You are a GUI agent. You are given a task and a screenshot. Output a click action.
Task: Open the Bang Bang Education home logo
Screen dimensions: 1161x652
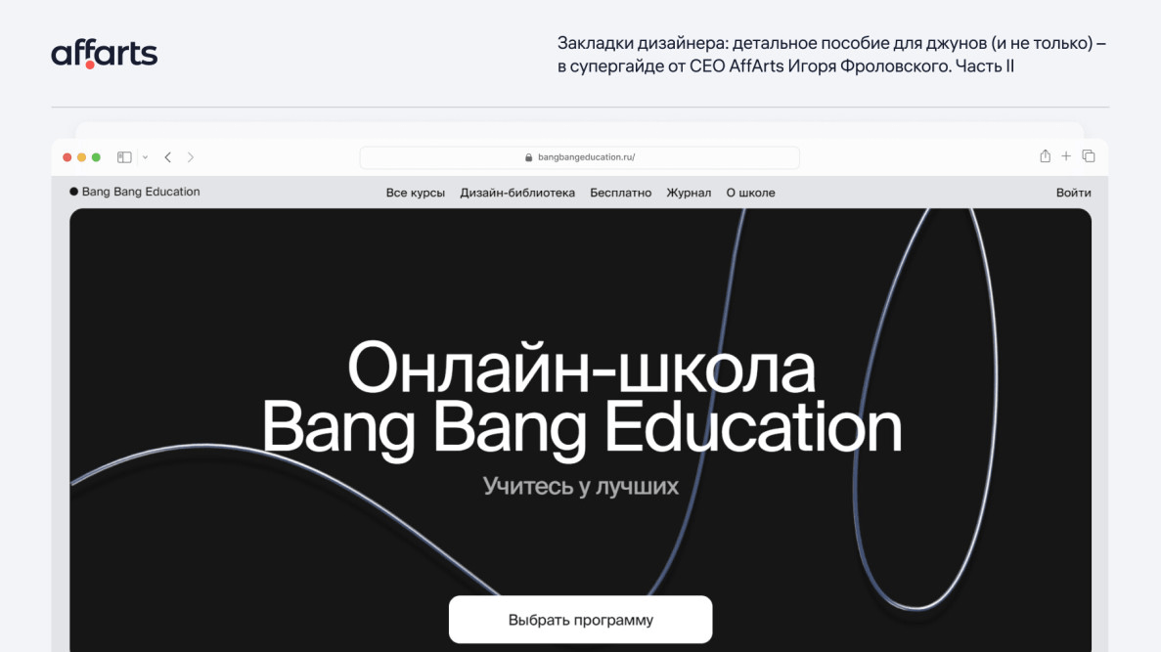[135, 192]
